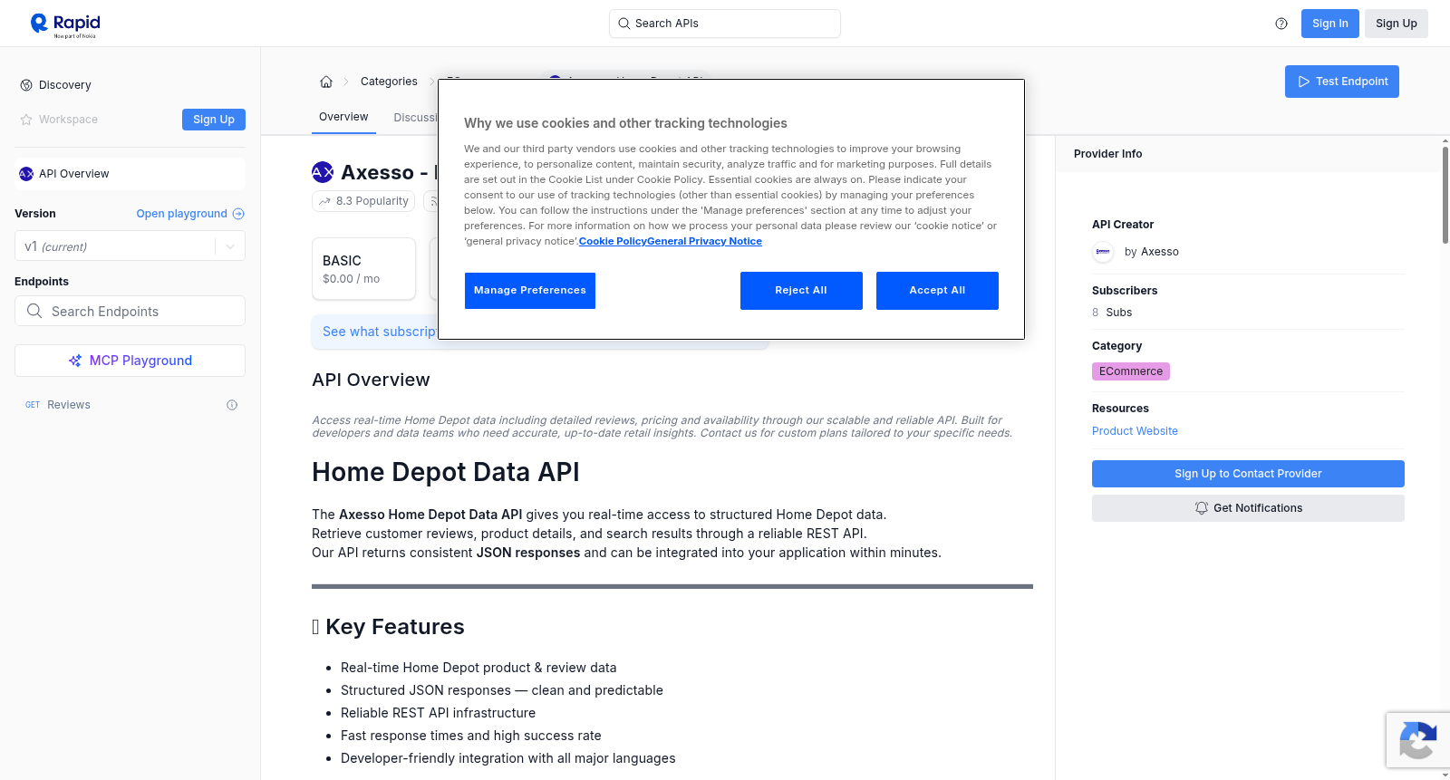Open the Product Website link

1135,431
